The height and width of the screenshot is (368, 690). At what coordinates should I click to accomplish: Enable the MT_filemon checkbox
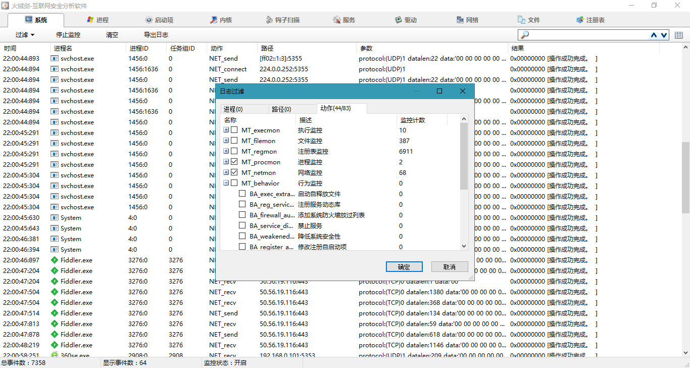click(234, 141)
